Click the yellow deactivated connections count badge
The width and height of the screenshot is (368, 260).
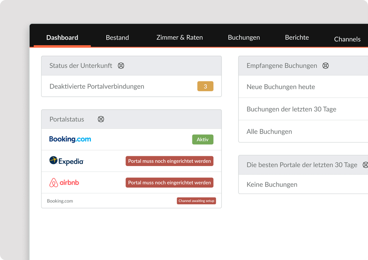[x=205, y=87]
